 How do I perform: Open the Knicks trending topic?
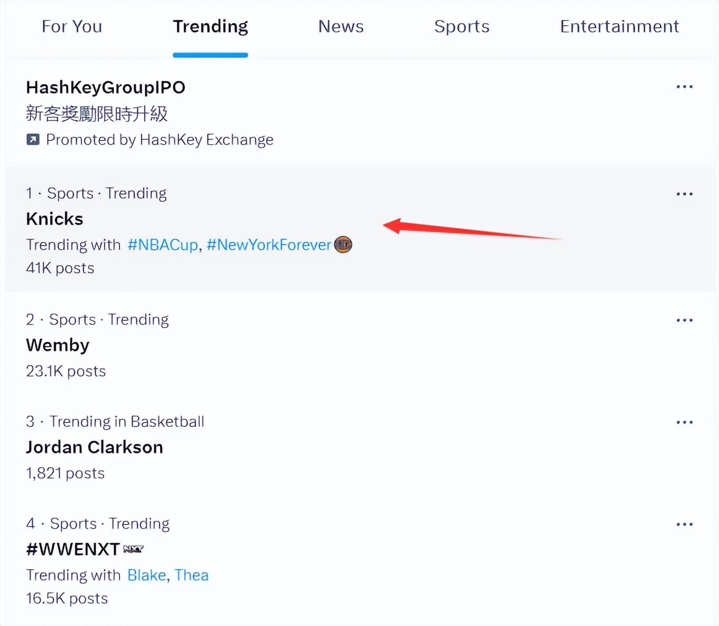(55, 219)
